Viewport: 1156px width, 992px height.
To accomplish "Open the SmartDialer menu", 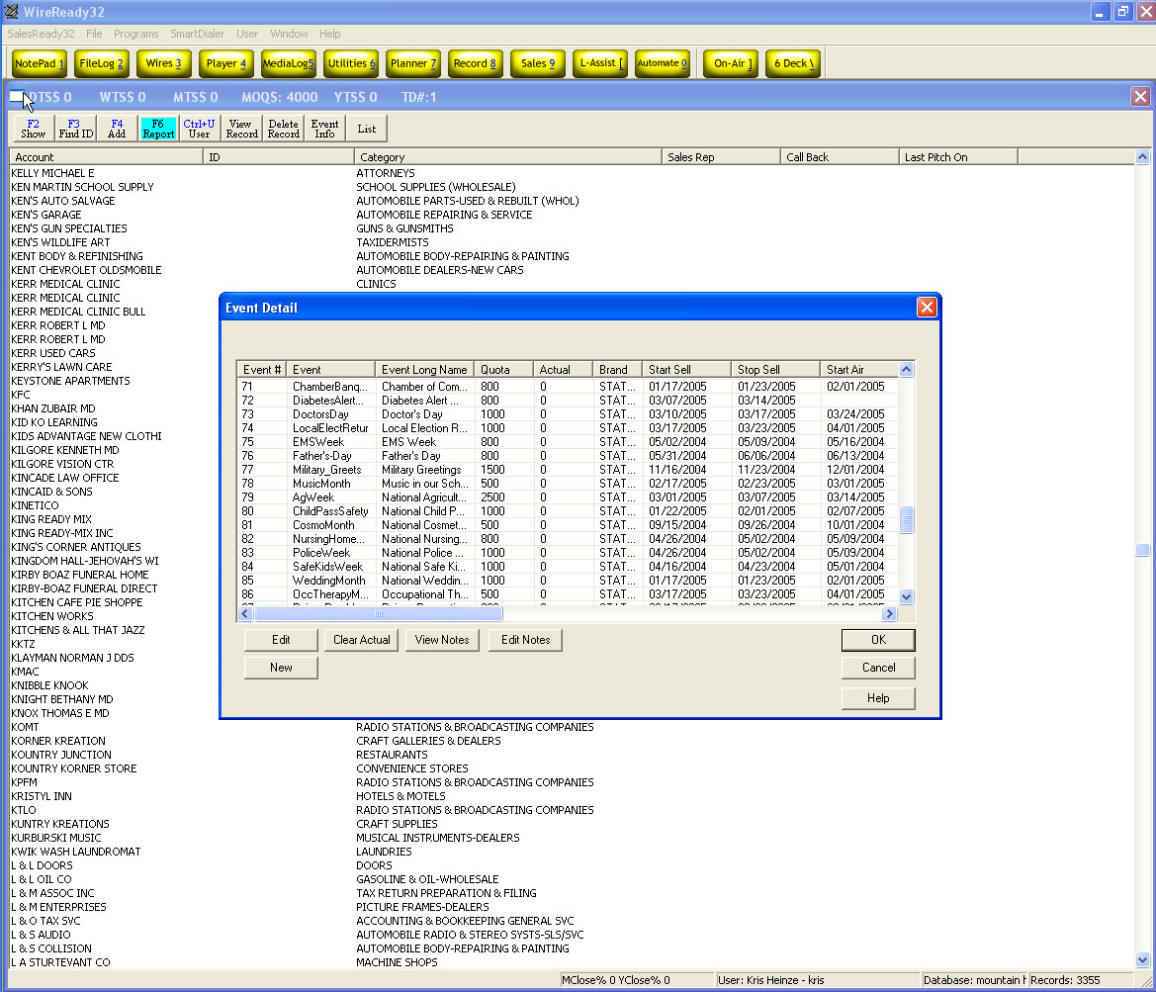I will click(x=197, y=34).
